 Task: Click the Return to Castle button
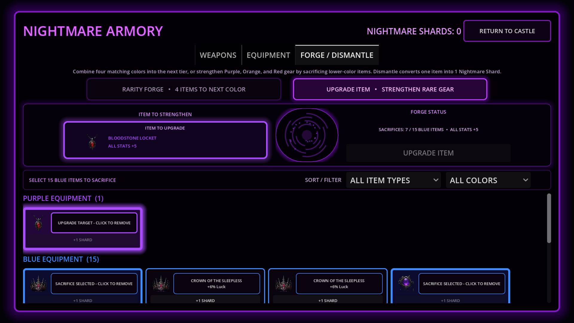[507, 31]
